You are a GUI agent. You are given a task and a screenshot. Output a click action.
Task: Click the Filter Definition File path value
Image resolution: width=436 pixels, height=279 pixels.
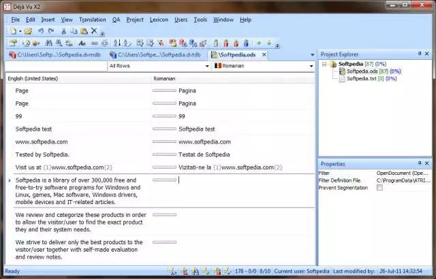pyautogui.click(x=403, y=180)
